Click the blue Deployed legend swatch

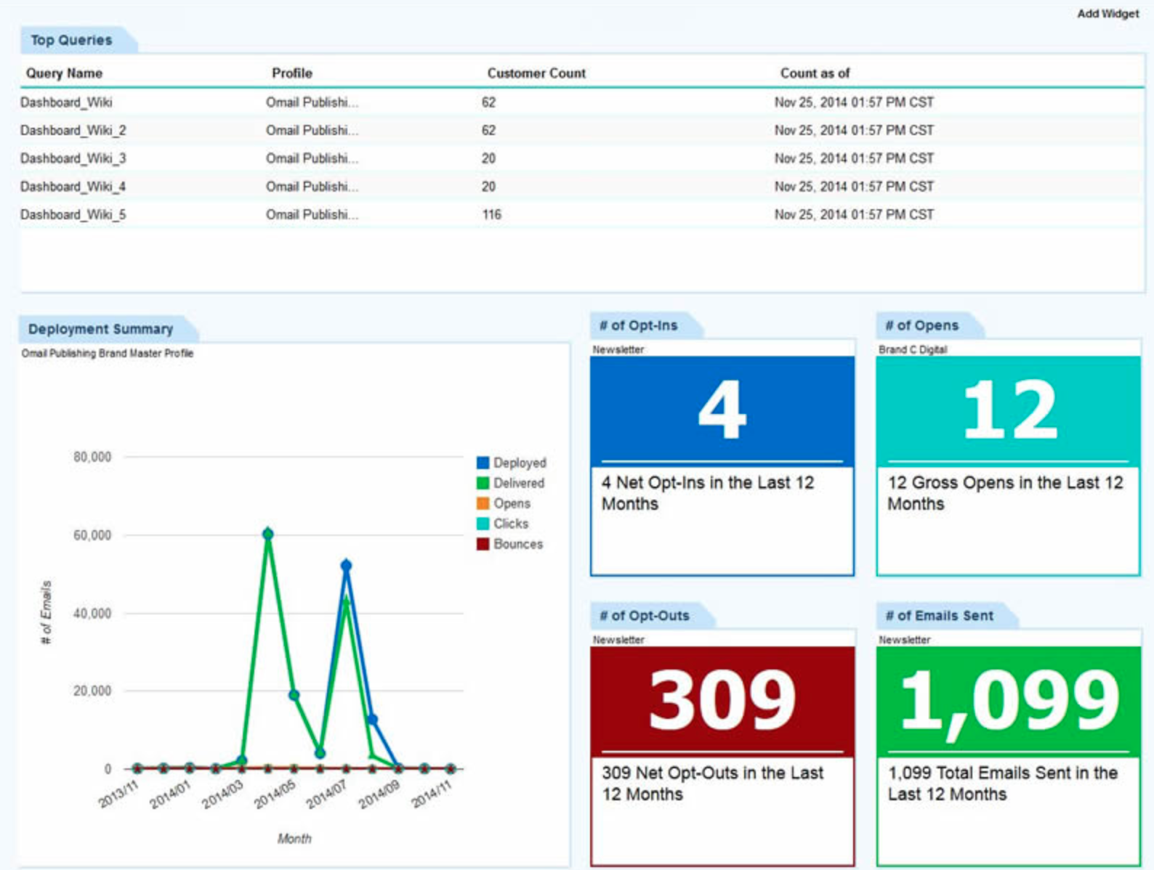[x=483, y=463]
